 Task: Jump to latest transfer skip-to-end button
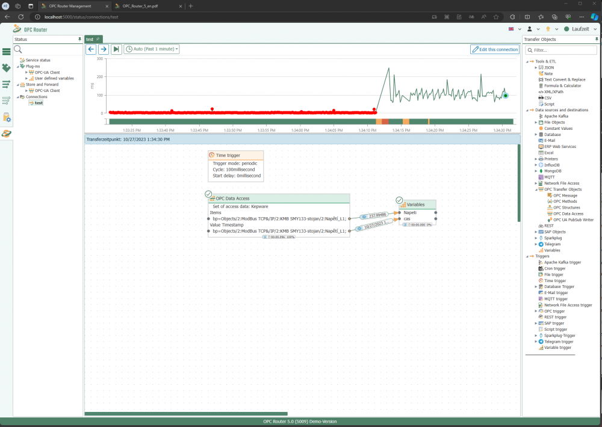(116, 49)
